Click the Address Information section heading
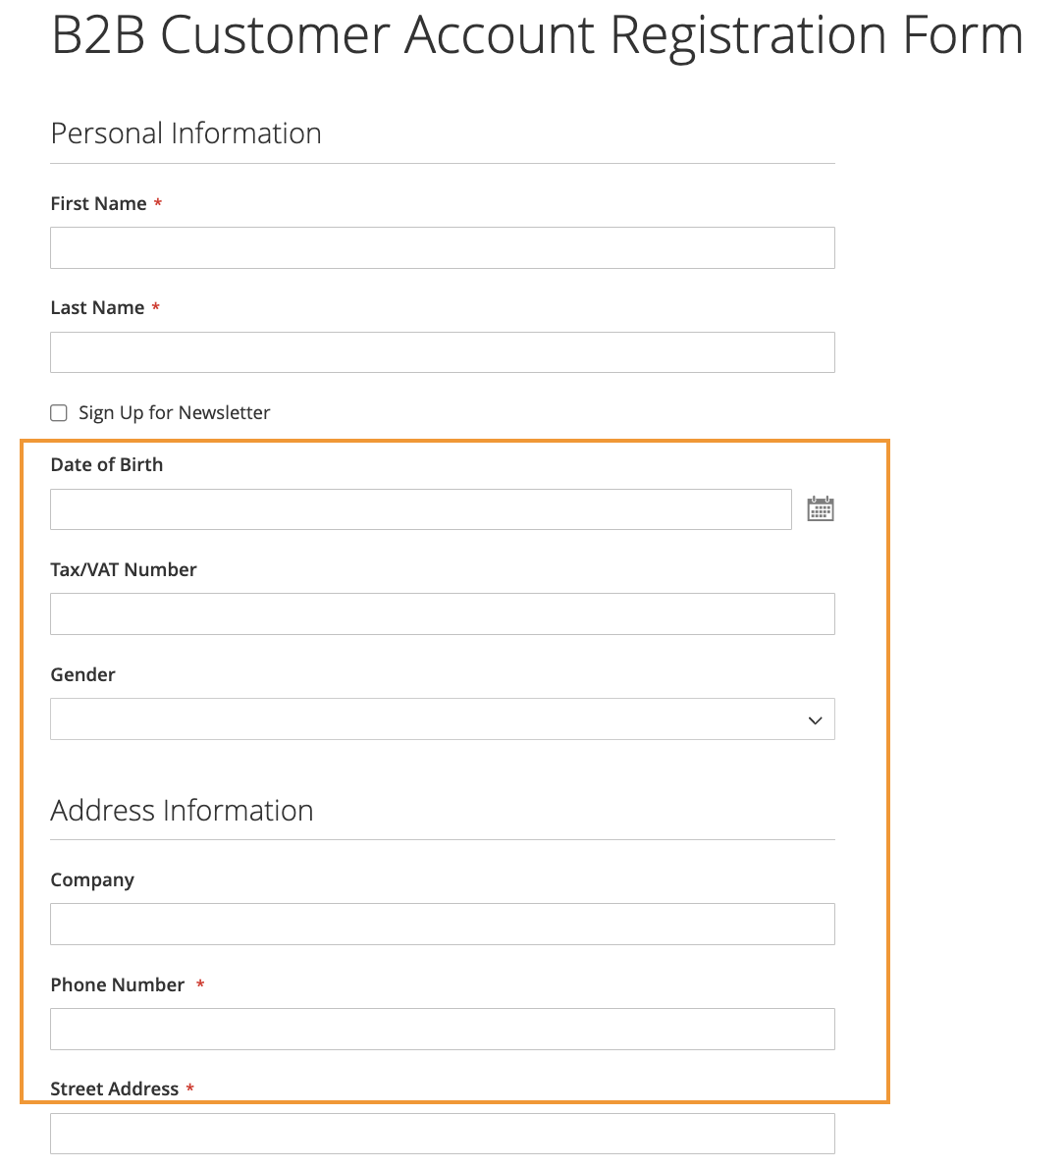Viewport: 1064px width, 1168px height. coord(182,810)
